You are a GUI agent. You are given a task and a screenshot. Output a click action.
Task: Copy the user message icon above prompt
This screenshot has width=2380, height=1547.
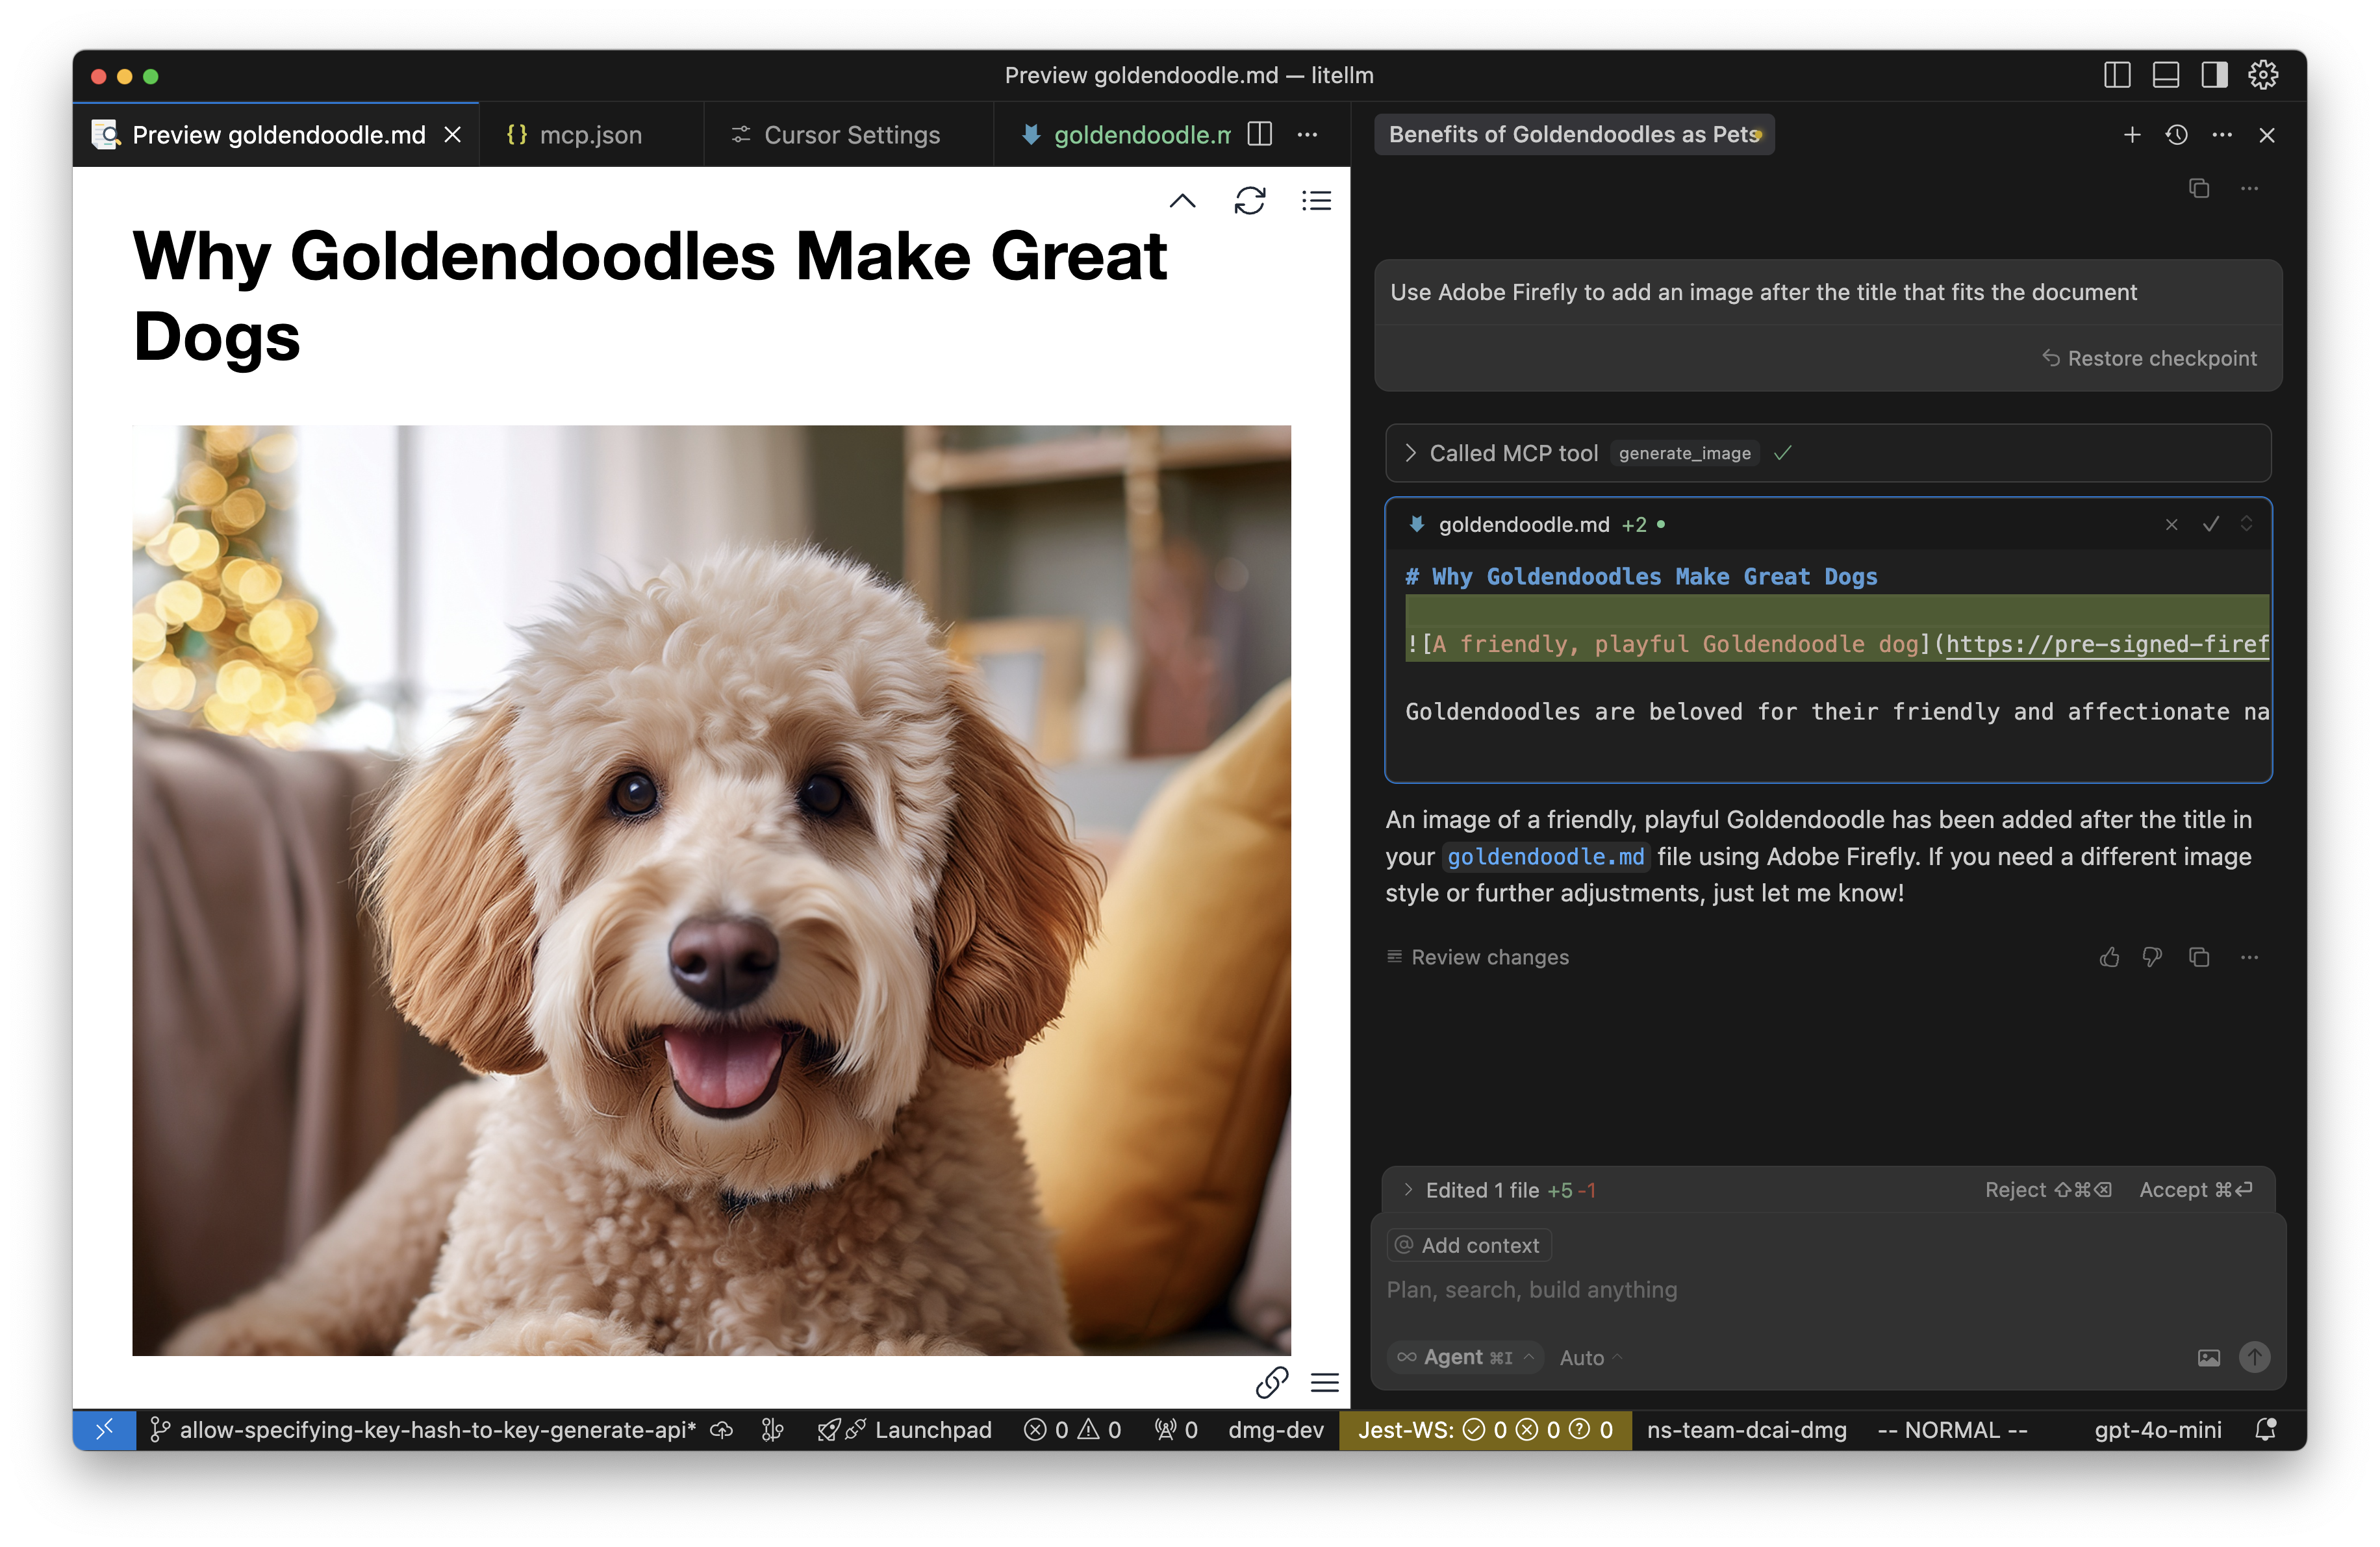click(x=2198, y=188)
